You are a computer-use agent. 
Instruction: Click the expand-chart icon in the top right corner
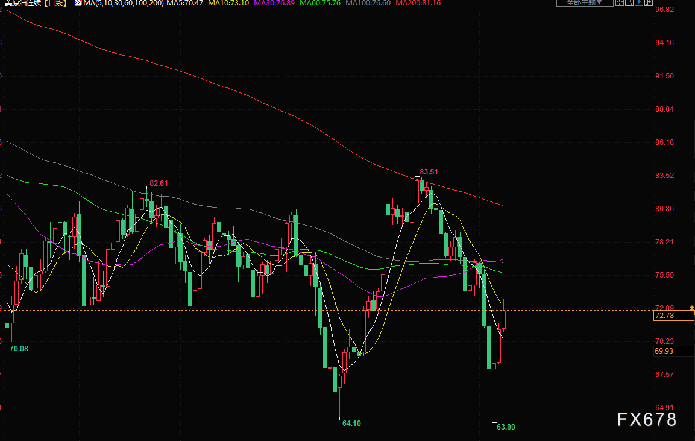click(x=649, y=2)
